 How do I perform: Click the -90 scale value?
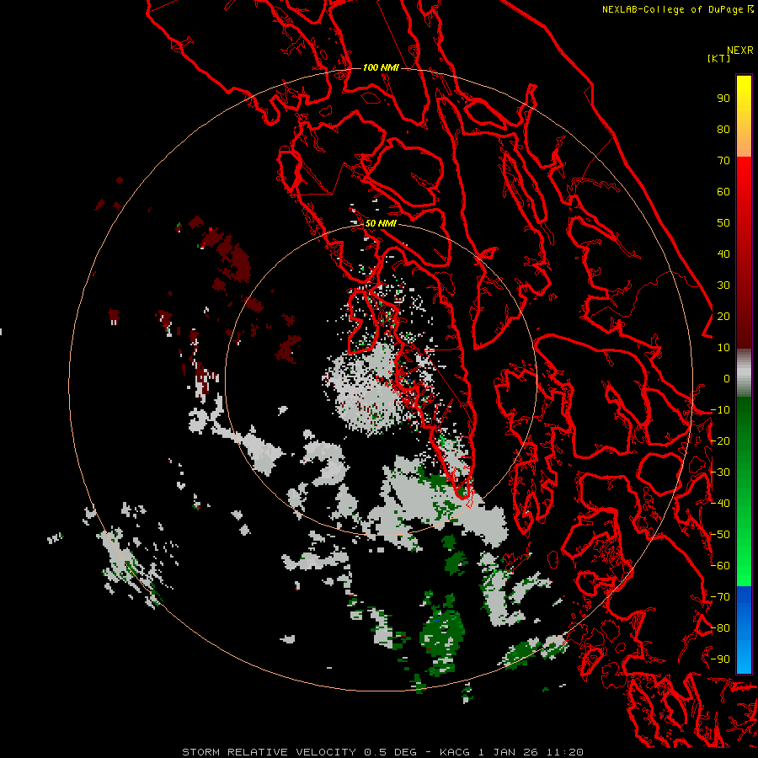click(x=720, y=659)
